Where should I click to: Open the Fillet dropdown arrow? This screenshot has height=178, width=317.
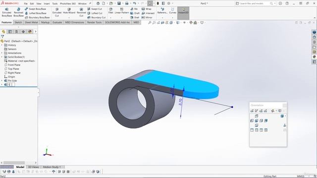click(110, 18)
